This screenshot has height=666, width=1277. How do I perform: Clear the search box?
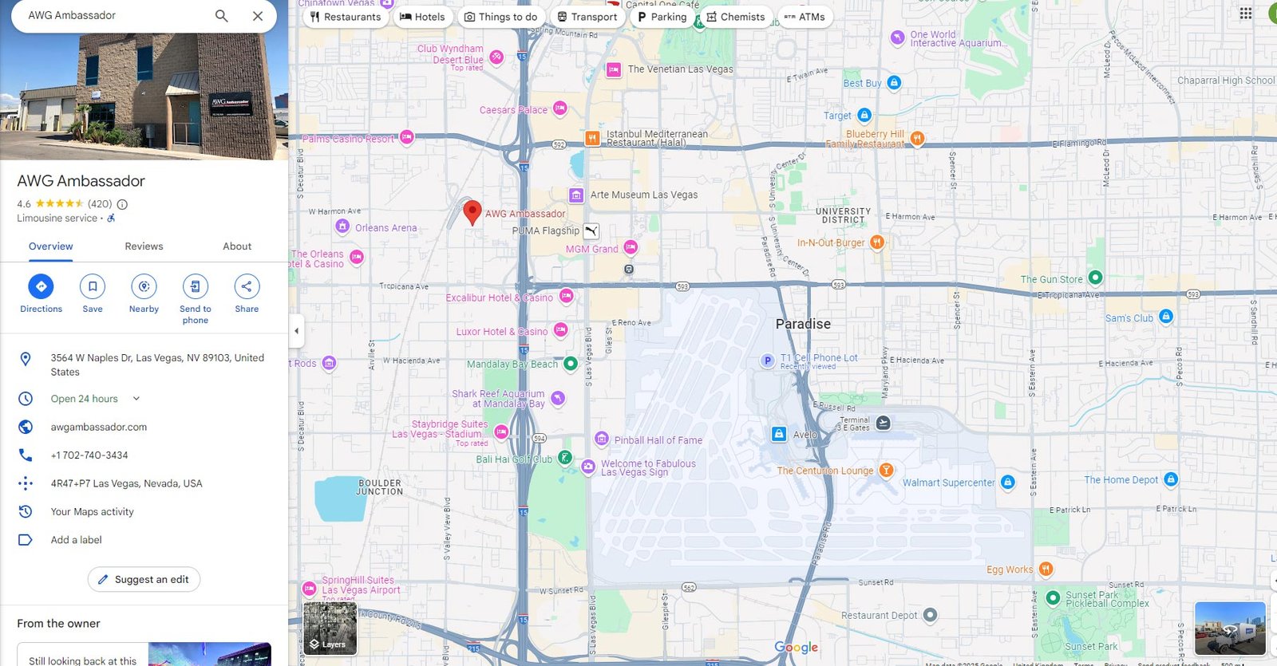click(258, 16)
